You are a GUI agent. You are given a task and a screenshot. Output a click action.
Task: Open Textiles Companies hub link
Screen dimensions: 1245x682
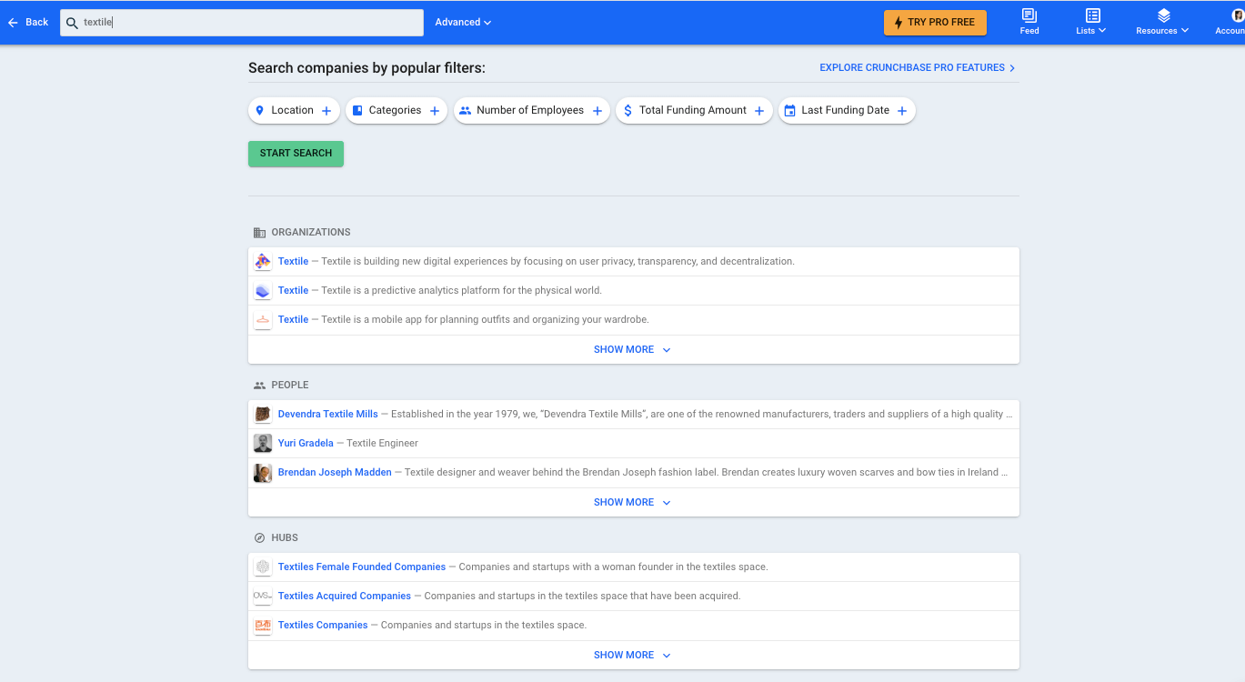click(323, 625)
